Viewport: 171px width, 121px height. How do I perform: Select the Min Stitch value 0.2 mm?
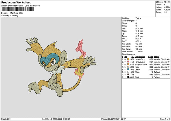click(x=139, y=47)
